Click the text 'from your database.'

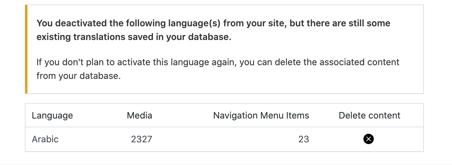[78, 76]
